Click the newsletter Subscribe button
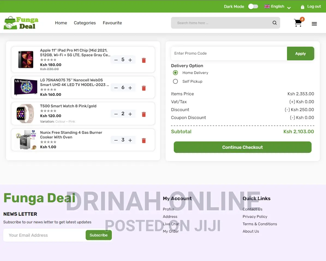Image resolution: width=326 pixels, height=261 pixels. [x=98, y=235]
